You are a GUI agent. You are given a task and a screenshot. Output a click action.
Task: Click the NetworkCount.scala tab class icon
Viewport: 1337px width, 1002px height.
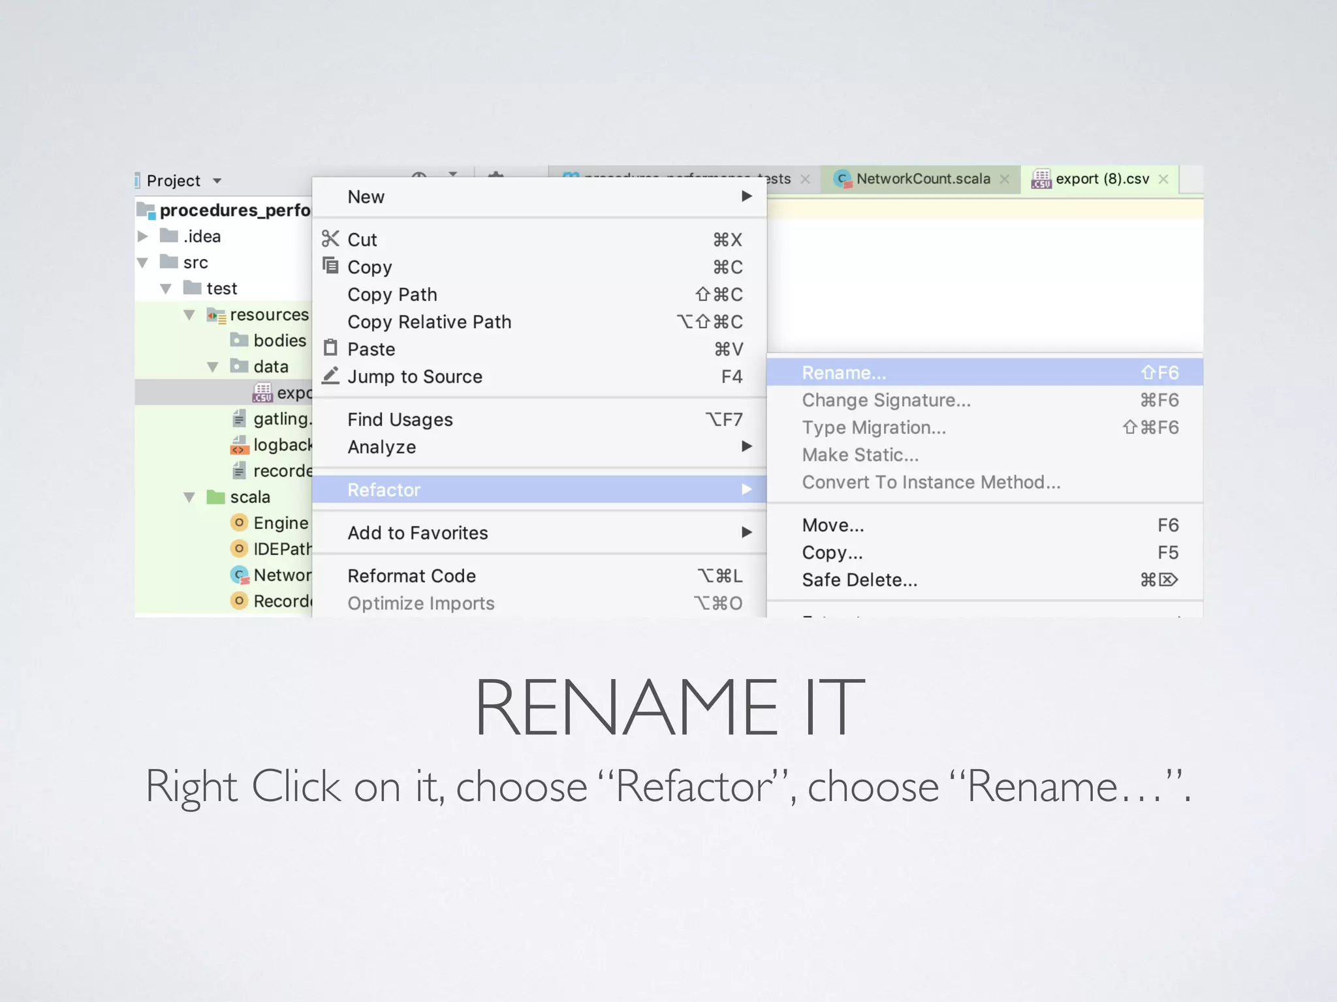pyautogui.click(x=843, y=179)
